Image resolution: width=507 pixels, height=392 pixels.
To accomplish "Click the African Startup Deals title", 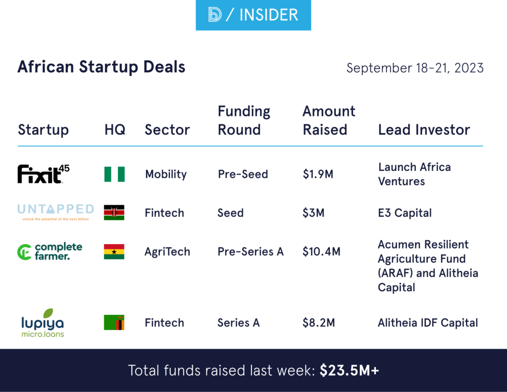I will coord(101,67).
